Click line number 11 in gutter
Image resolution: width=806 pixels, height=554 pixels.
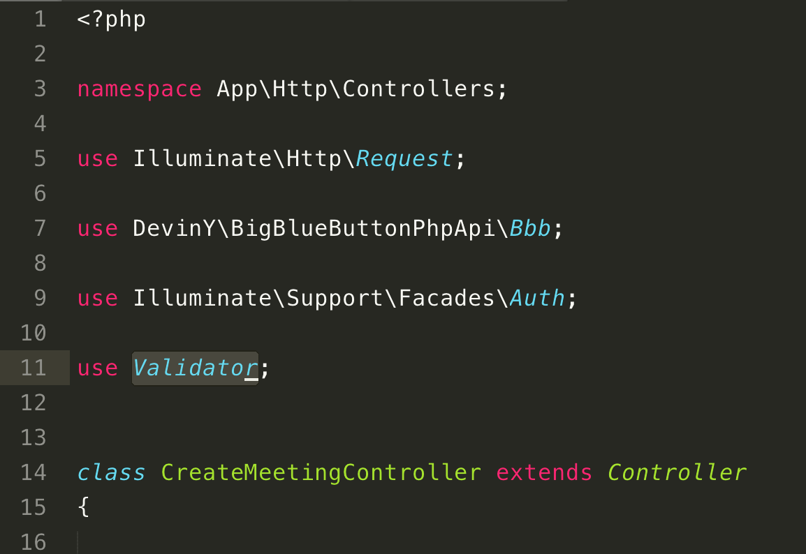tap(34, 368)
